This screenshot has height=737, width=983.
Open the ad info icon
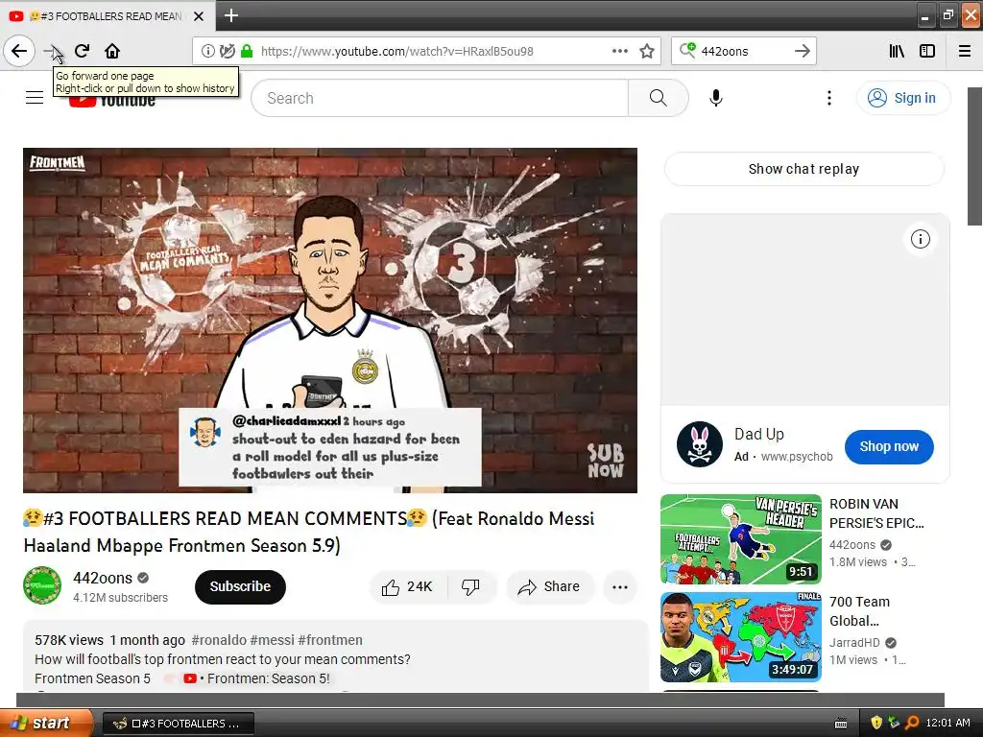pyautogui.click(x=920, y=239)
